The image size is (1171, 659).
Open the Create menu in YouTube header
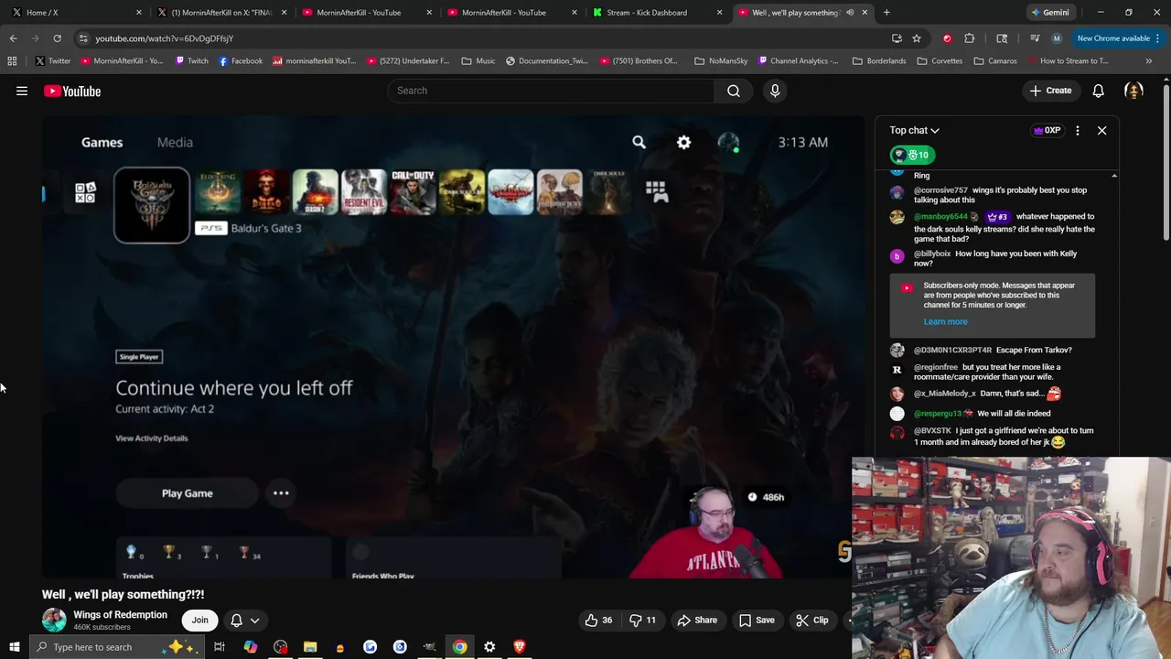coord(1050,91)
